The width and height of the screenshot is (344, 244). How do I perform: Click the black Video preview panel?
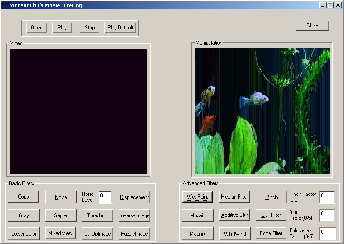(79, 112)
